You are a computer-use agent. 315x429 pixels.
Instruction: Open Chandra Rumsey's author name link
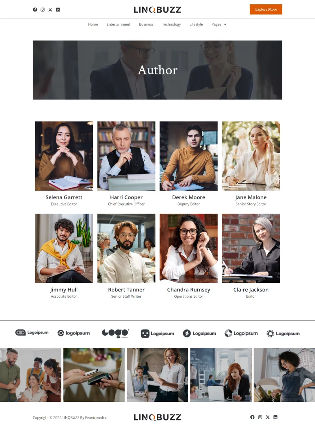coord(189,290)
